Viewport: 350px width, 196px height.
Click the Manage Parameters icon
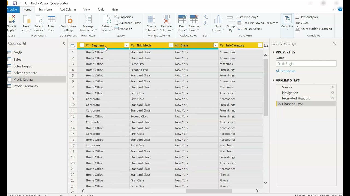pyautogui.click(x=88, y=20)
